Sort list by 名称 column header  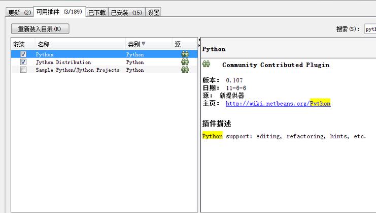(80, 44)
